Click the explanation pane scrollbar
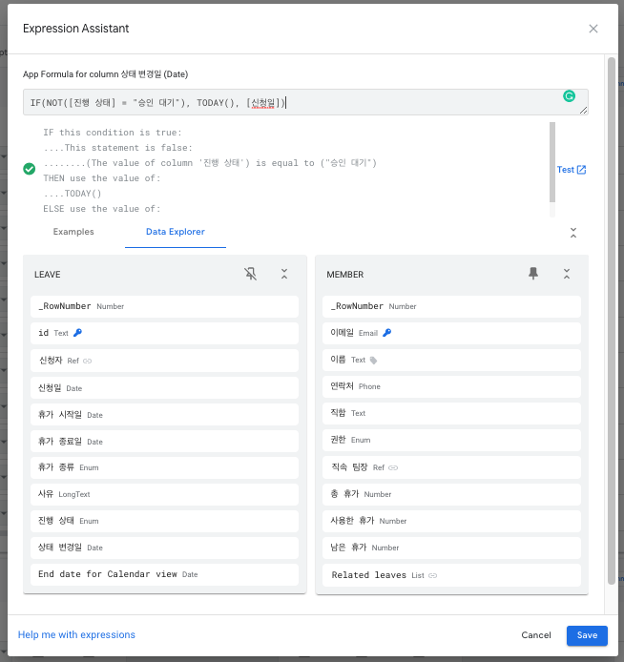624x662 pixels. (x=552, y=162)
